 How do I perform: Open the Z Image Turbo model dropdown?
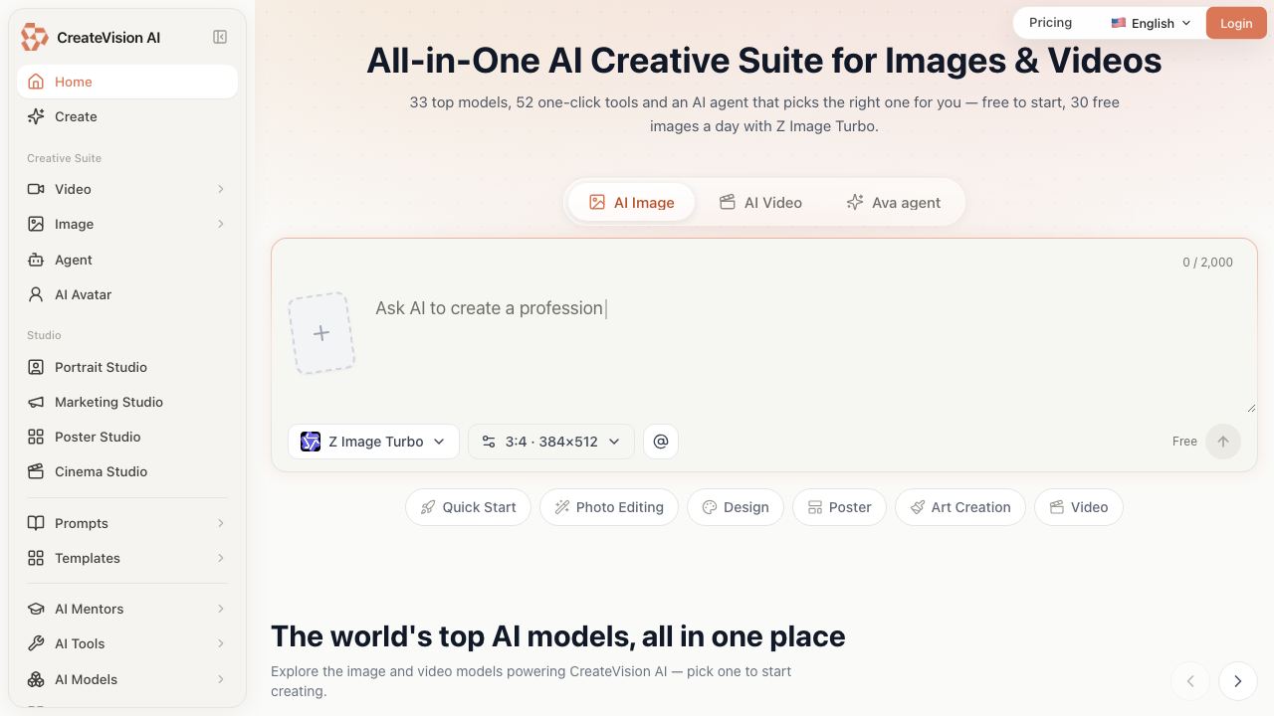pos(373,442)
